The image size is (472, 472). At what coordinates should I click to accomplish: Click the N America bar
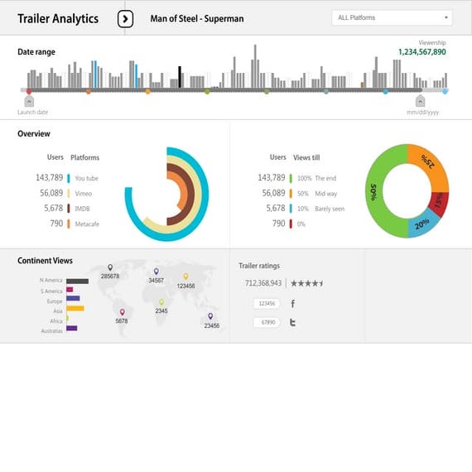(77, 282)
